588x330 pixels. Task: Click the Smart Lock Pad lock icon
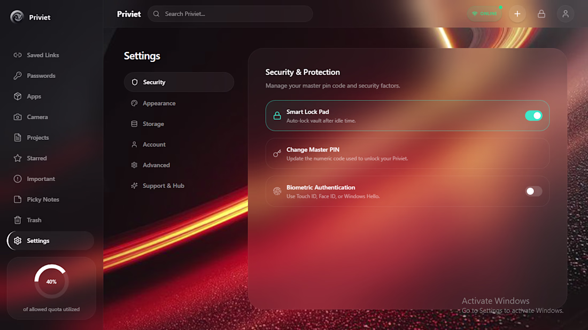point(277,116)
